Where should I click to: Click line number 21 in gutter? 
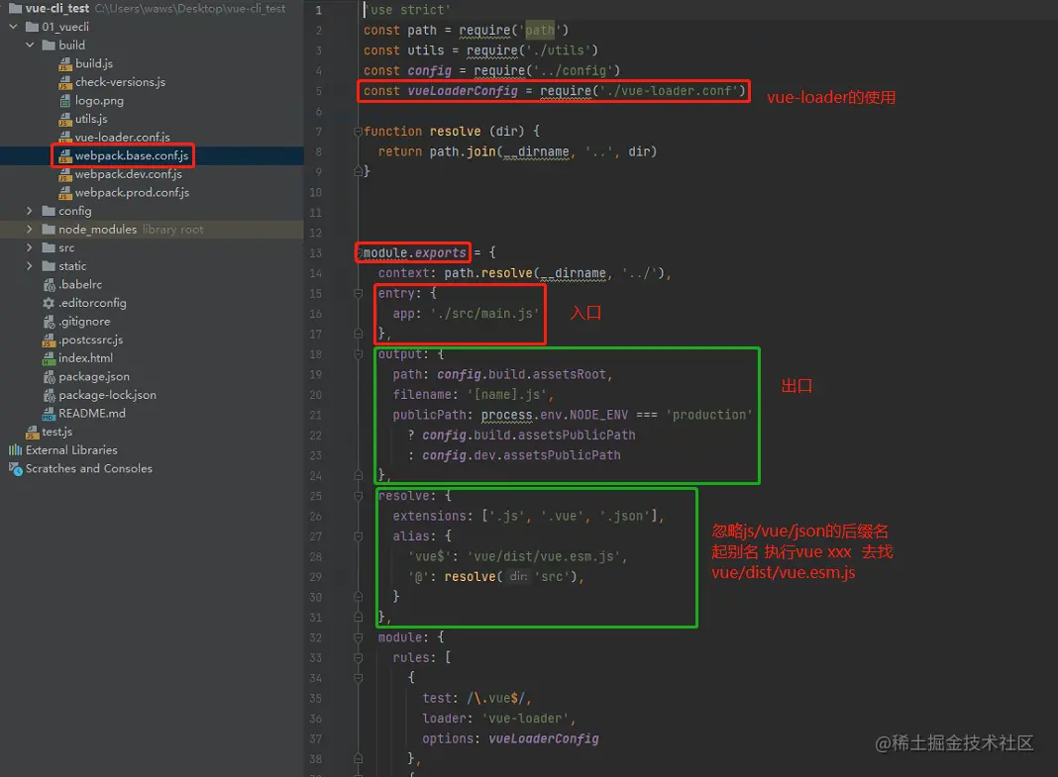316,415
